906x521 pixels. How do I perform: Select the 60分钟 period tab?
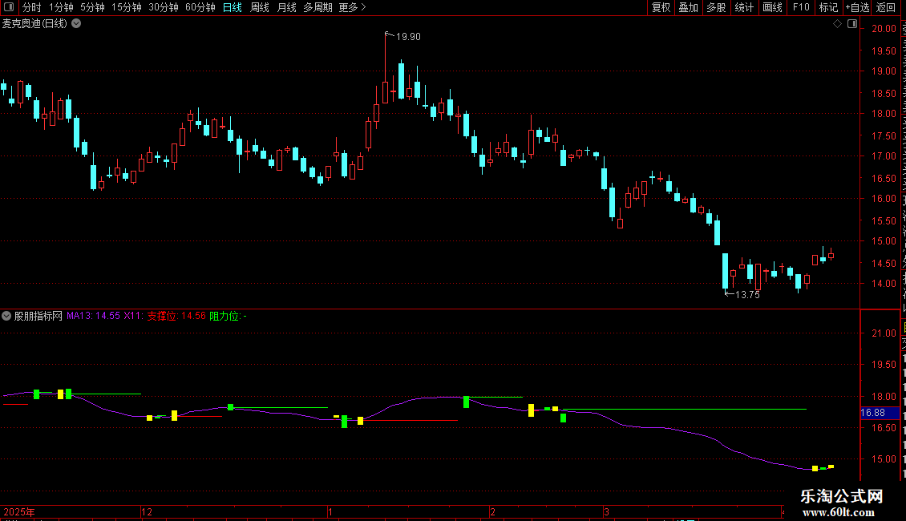tap(200, 7)
